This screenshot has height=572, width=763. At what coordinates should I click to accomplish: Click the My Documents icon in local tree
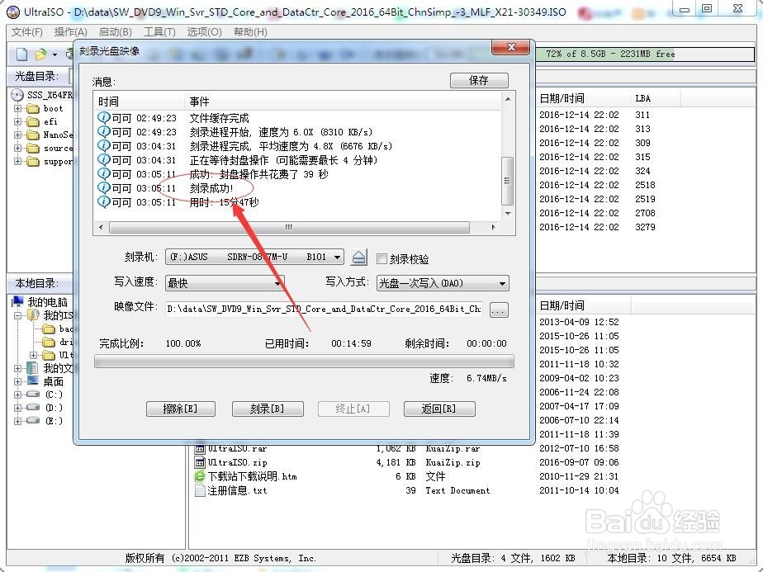32,368
